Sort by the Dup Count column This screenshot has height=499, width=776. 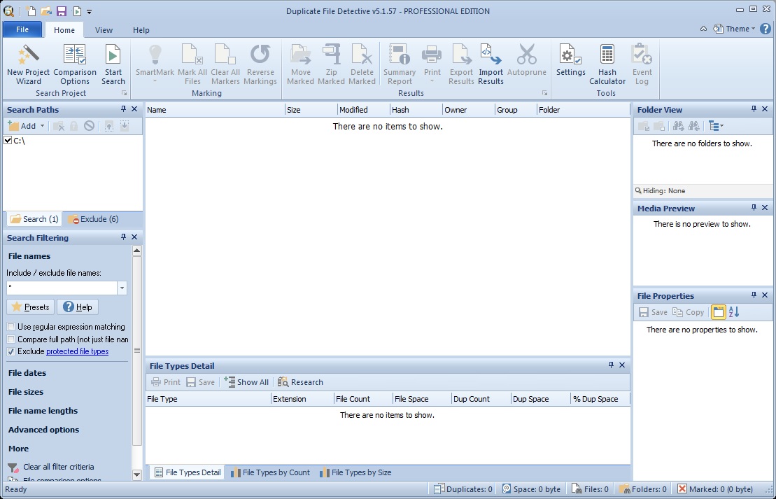click(x=481, y=399)
